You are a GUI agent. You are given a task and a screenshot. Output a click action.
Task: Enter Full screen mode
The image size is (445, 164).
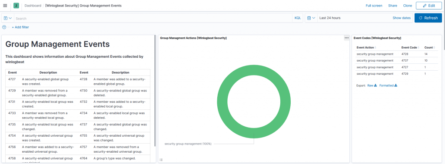(x=374, y=6)
